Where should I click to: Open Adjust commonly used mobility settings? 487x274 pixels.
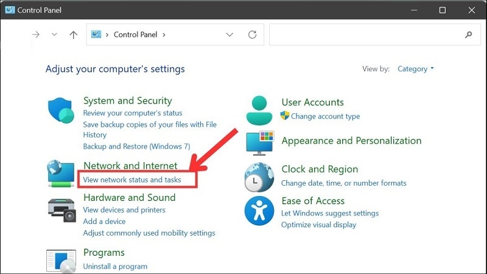pos(149,233)
